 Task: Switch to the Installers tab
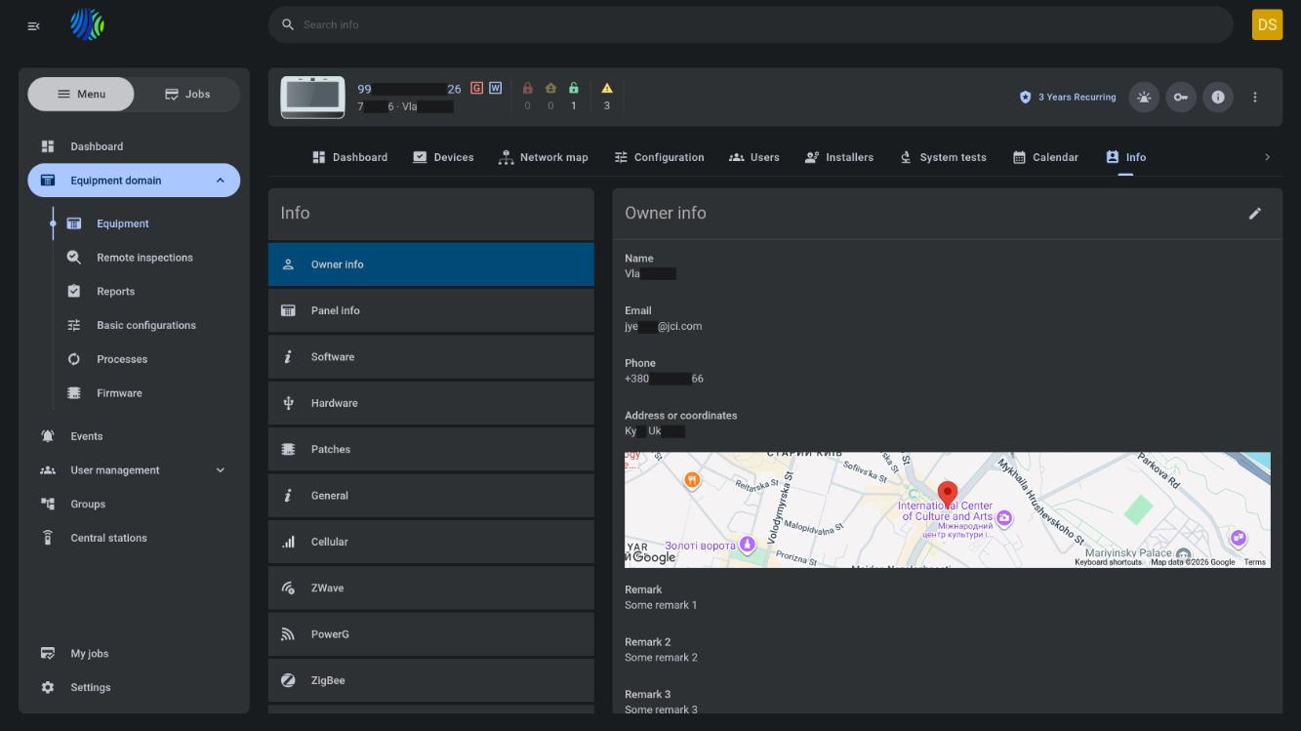point(838,157)
